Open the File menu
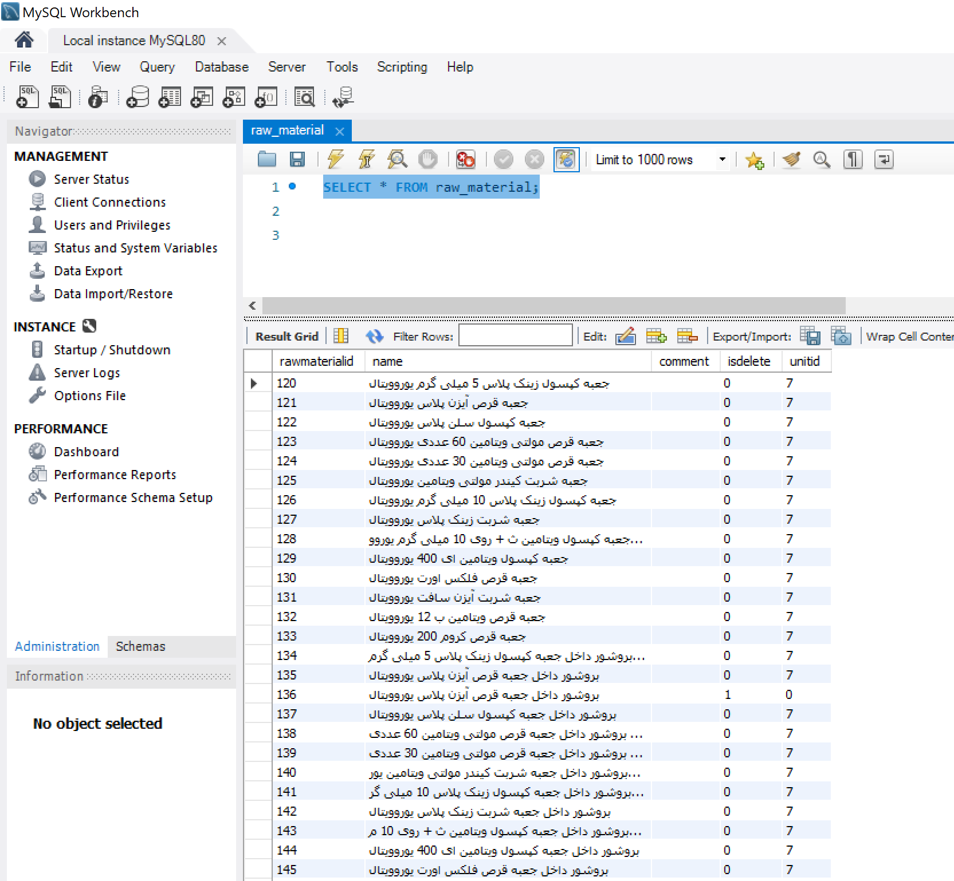 pyautogui.click(x=20, y=67)
